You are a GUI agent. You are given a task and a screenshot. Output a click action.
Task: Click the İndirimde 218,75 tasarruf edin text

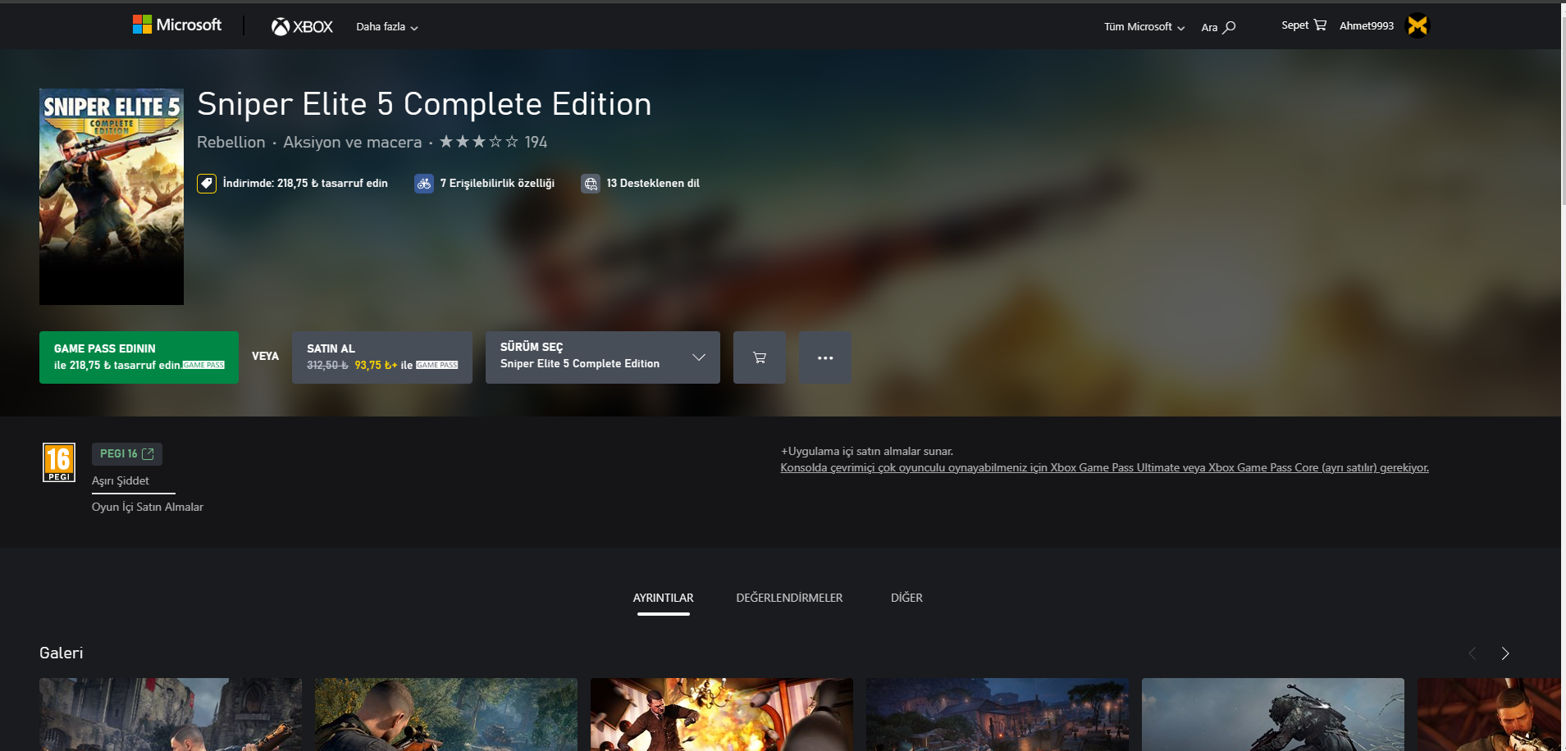(x=305, y=184)
